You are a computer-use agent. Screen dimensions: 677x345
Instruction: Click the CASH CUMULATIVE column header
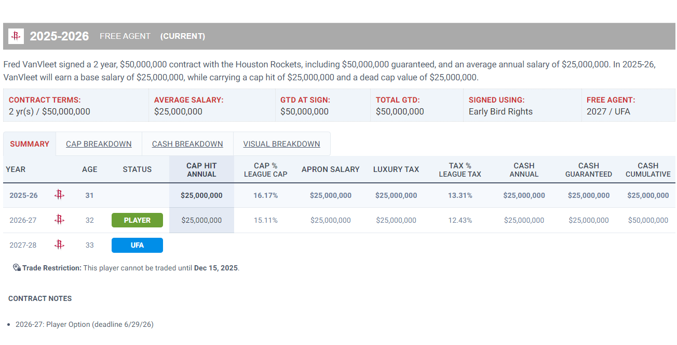pyautogui.click(x=648, y=170)
